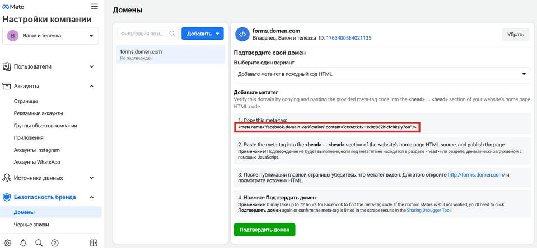This screenshot has width=537, height=248.
Task: Select Черные списки in sidebar
Action: pos(31,225)
